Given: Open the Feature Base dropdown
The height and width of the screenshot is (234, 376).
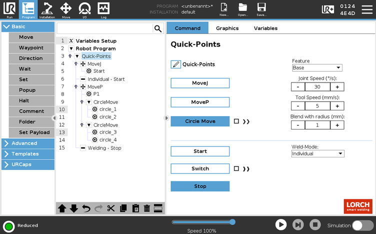Looking at the screenshot, I should point(316,68).
